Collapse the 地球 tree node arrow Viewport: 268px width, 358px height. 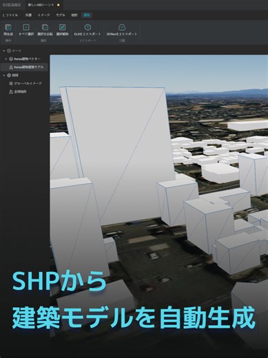pyautogui.click(x=4, y=75)
